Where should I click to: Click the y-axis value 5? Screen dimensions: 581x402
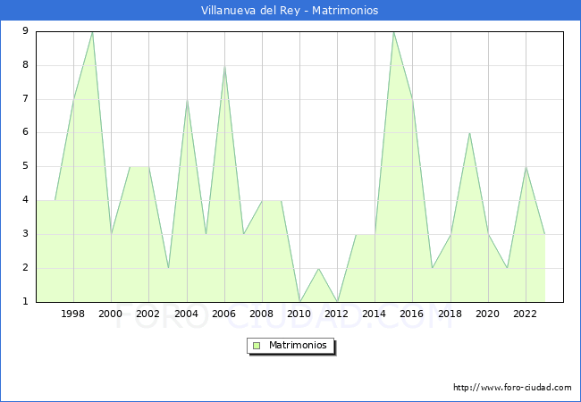pos(25,166)
